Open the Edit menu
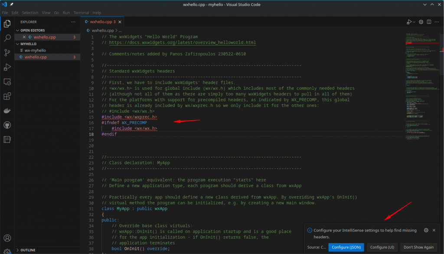This screenshot has height=254, width=444. [x=15, y=13]
